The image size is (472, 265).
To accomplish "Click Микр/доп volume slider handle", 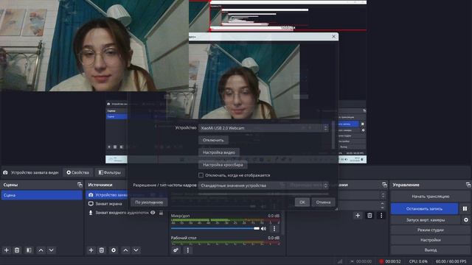I will click(x=257, y=228).
